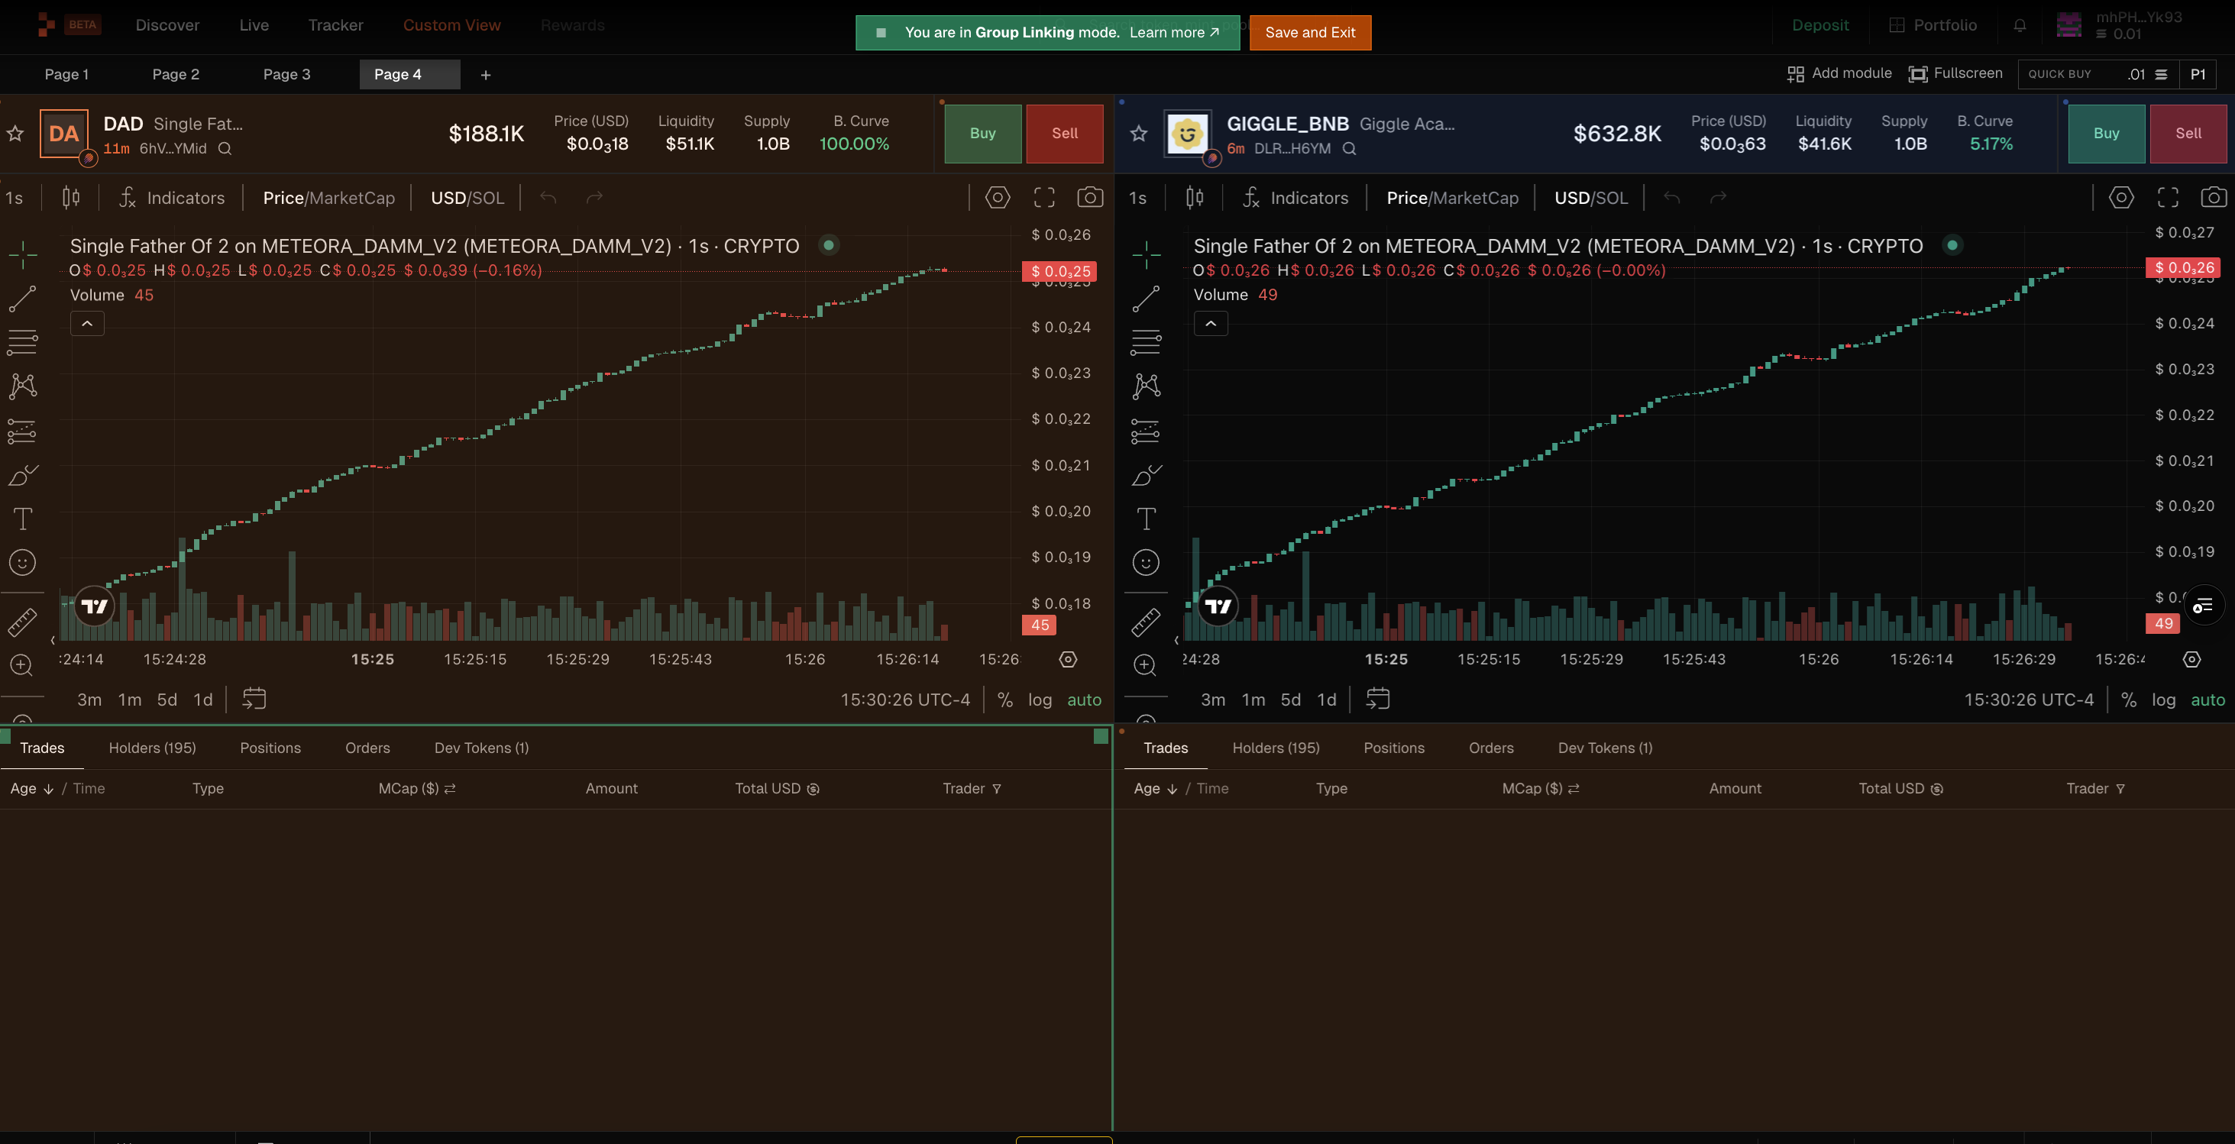Switch to Page 2 tab
The width and height of the screenshot is (2235, 1144).
176,75
